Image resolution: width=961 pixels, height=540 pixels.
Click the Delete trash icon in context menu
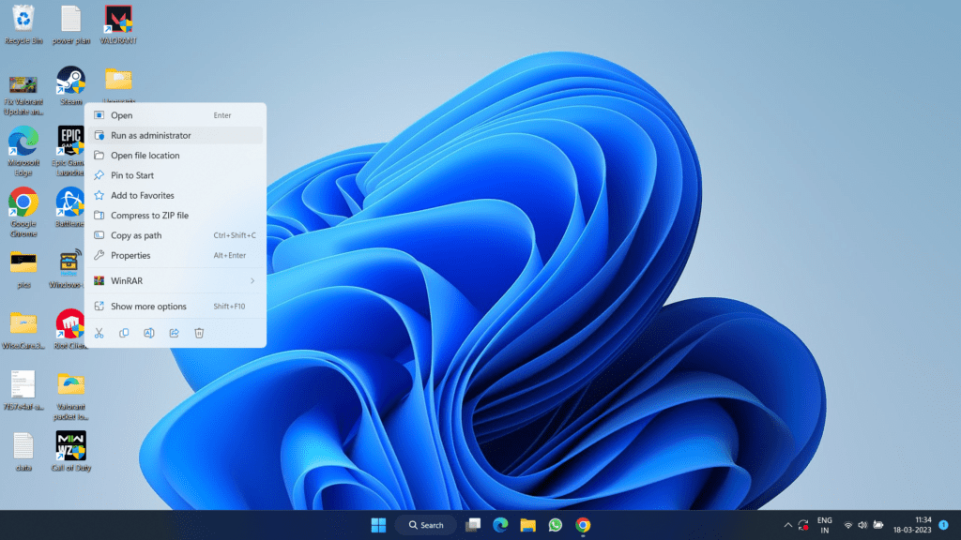point(199,333)
